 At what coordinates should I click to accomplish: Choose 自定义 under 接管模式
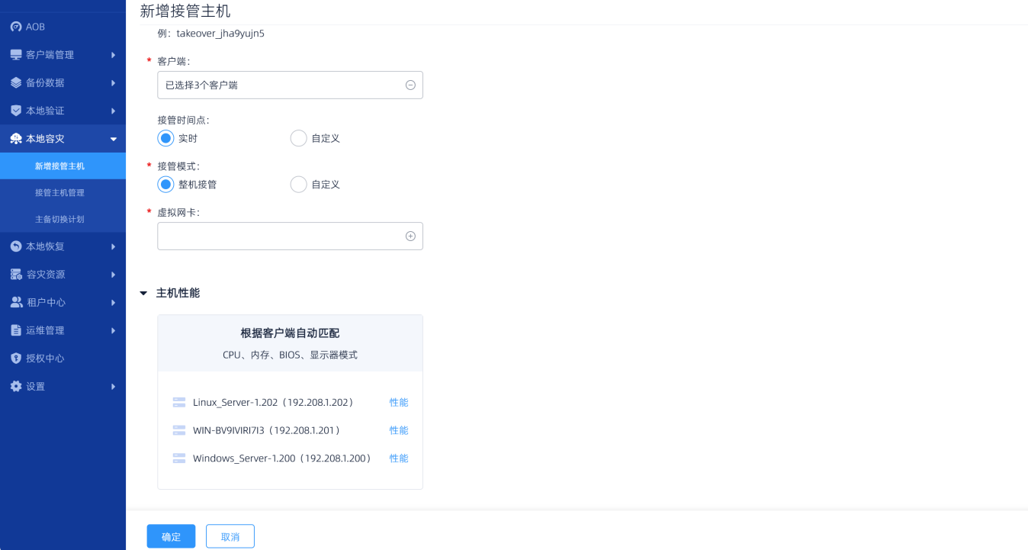coord(299,185)
